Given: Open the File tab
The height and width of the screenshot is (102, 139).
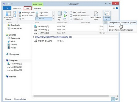Looking at the screenshot, I should (7, 8).
